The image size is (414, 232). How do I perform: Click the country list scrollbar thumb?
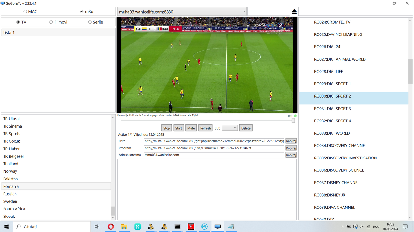click(113, 211)
